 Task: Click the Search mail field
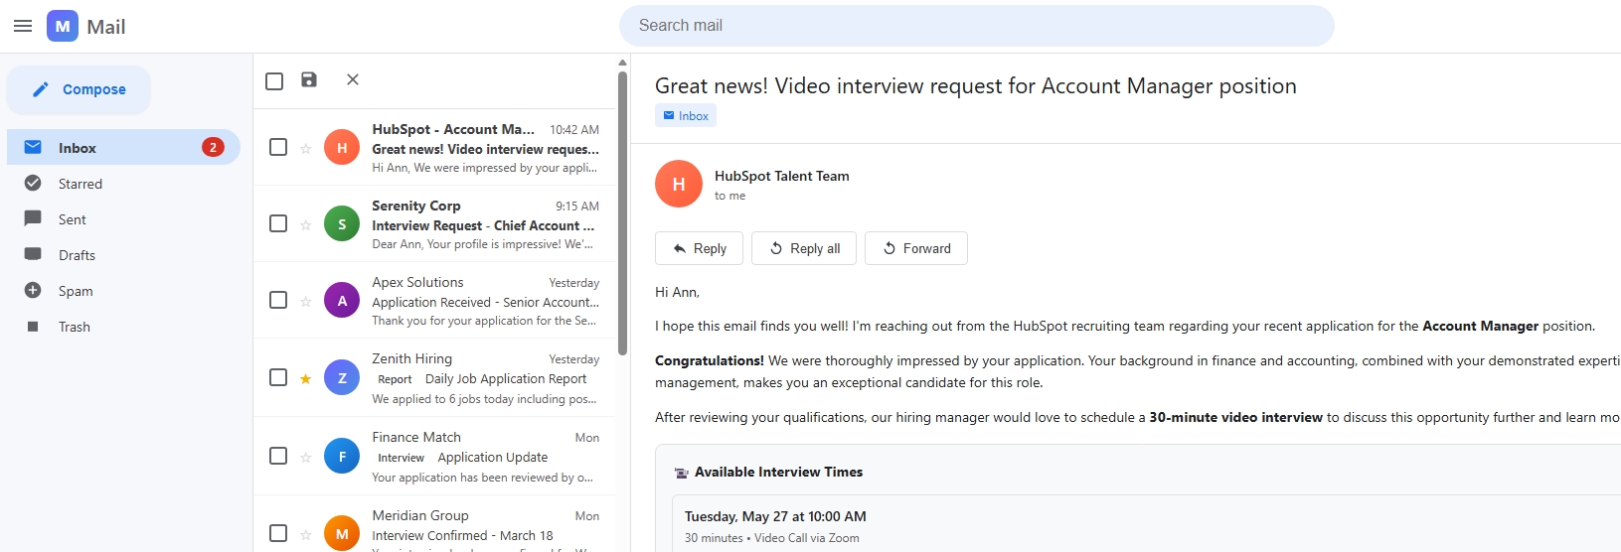976,26
